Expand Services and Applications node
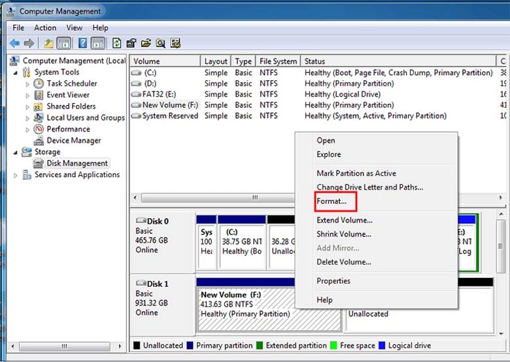 click(15, 176)
